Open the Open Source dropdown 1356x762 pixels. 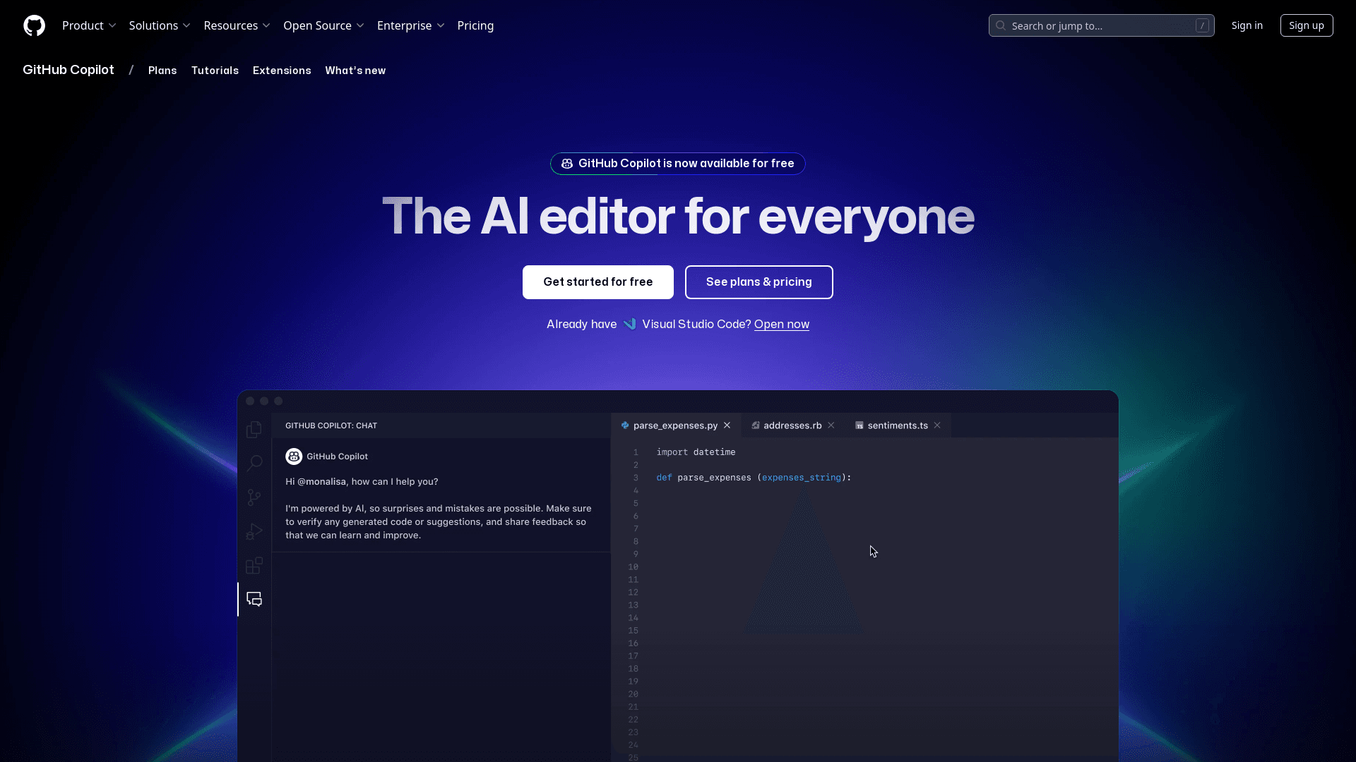tap(323, 25)
